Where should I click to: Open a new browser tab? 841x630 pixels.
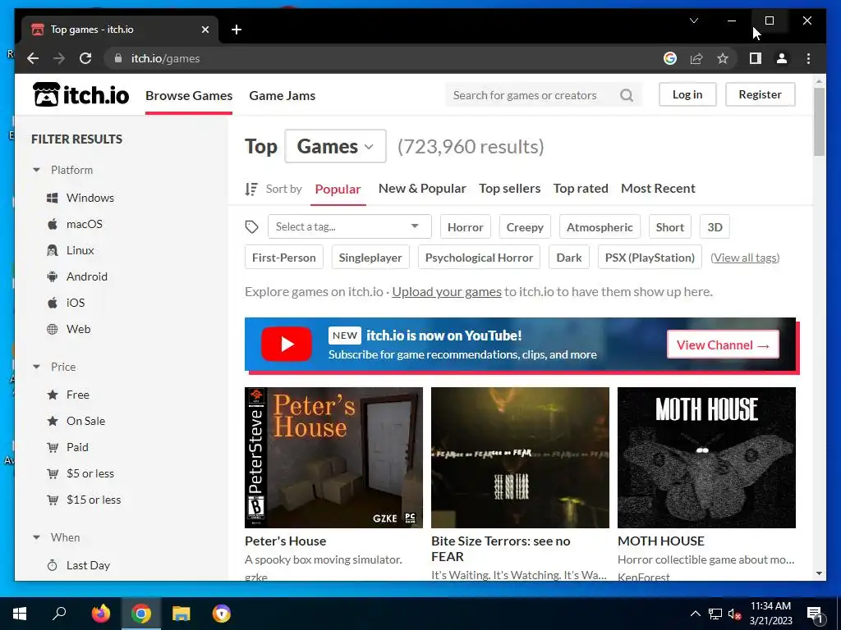coord(237,30)
